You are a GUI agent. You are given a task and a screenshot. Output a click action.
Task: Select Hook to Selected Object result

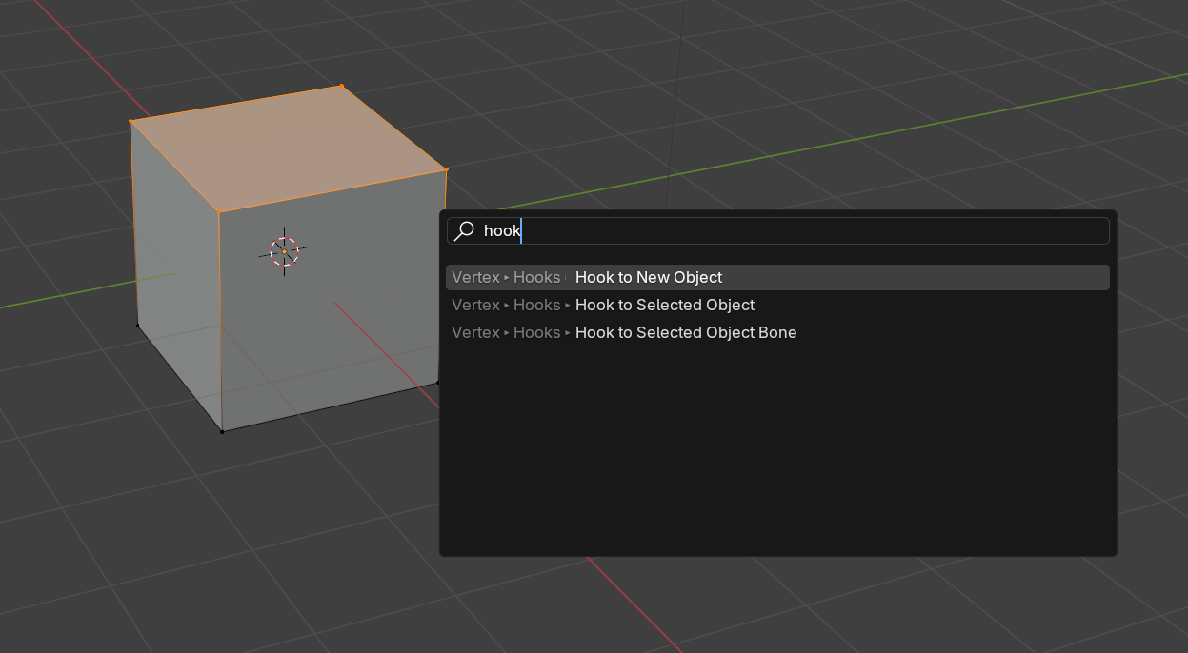pos(778,305)
